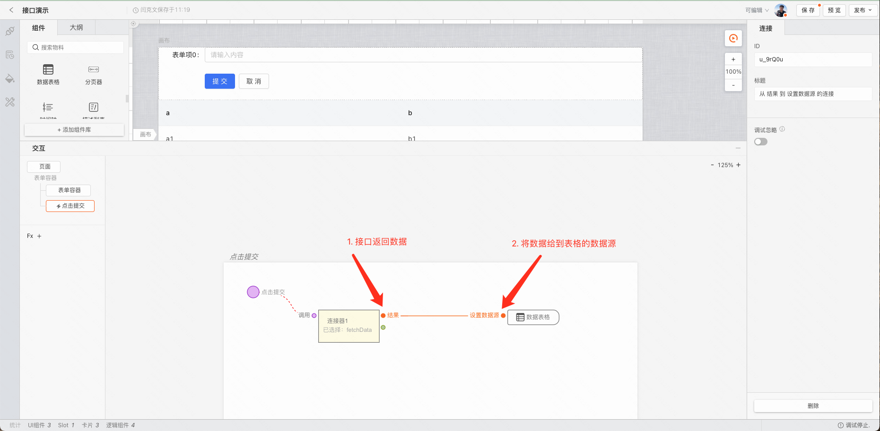Select the 连接 tab in right panel

click(766, 28)
